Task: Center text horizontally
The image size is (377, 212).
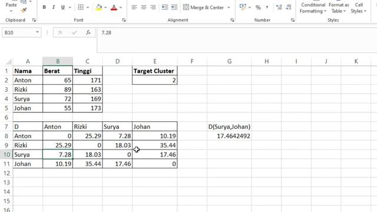Action: (x=144, y=7)
